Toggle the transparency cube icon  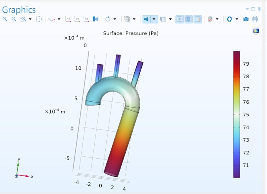click(127, 19)
